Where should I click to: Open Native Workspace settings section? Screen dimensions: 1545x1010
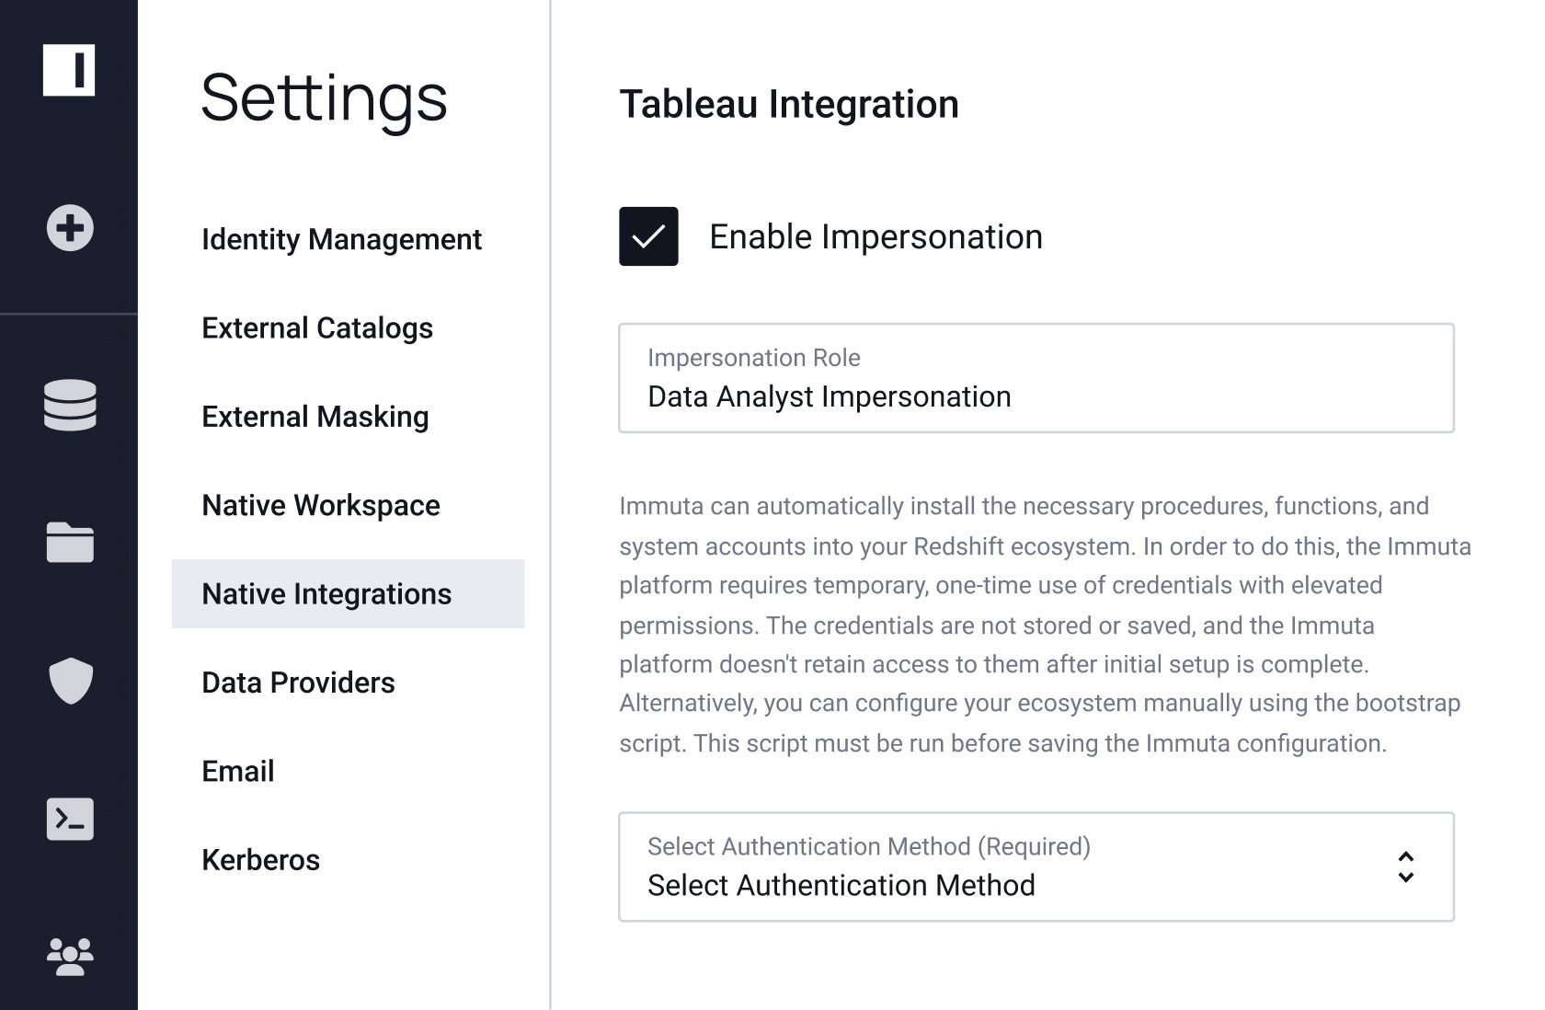(321, 505)
